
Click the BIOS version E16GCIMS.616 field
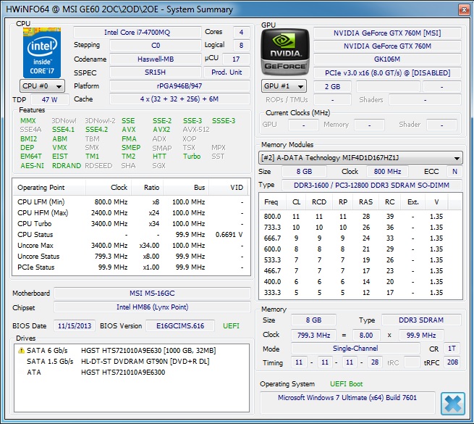click(180, 326)
